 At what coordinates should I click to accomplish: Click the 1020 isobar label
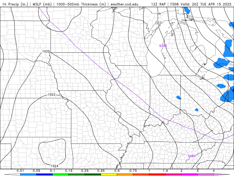click(46, 52)
